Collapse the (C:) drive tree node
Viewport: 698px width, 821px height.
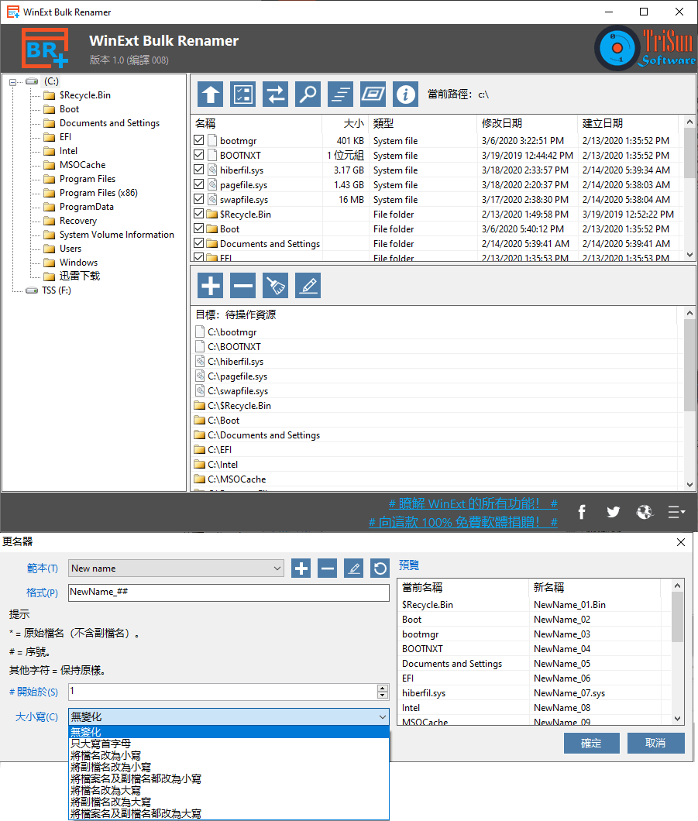click(x=12, y=81)
